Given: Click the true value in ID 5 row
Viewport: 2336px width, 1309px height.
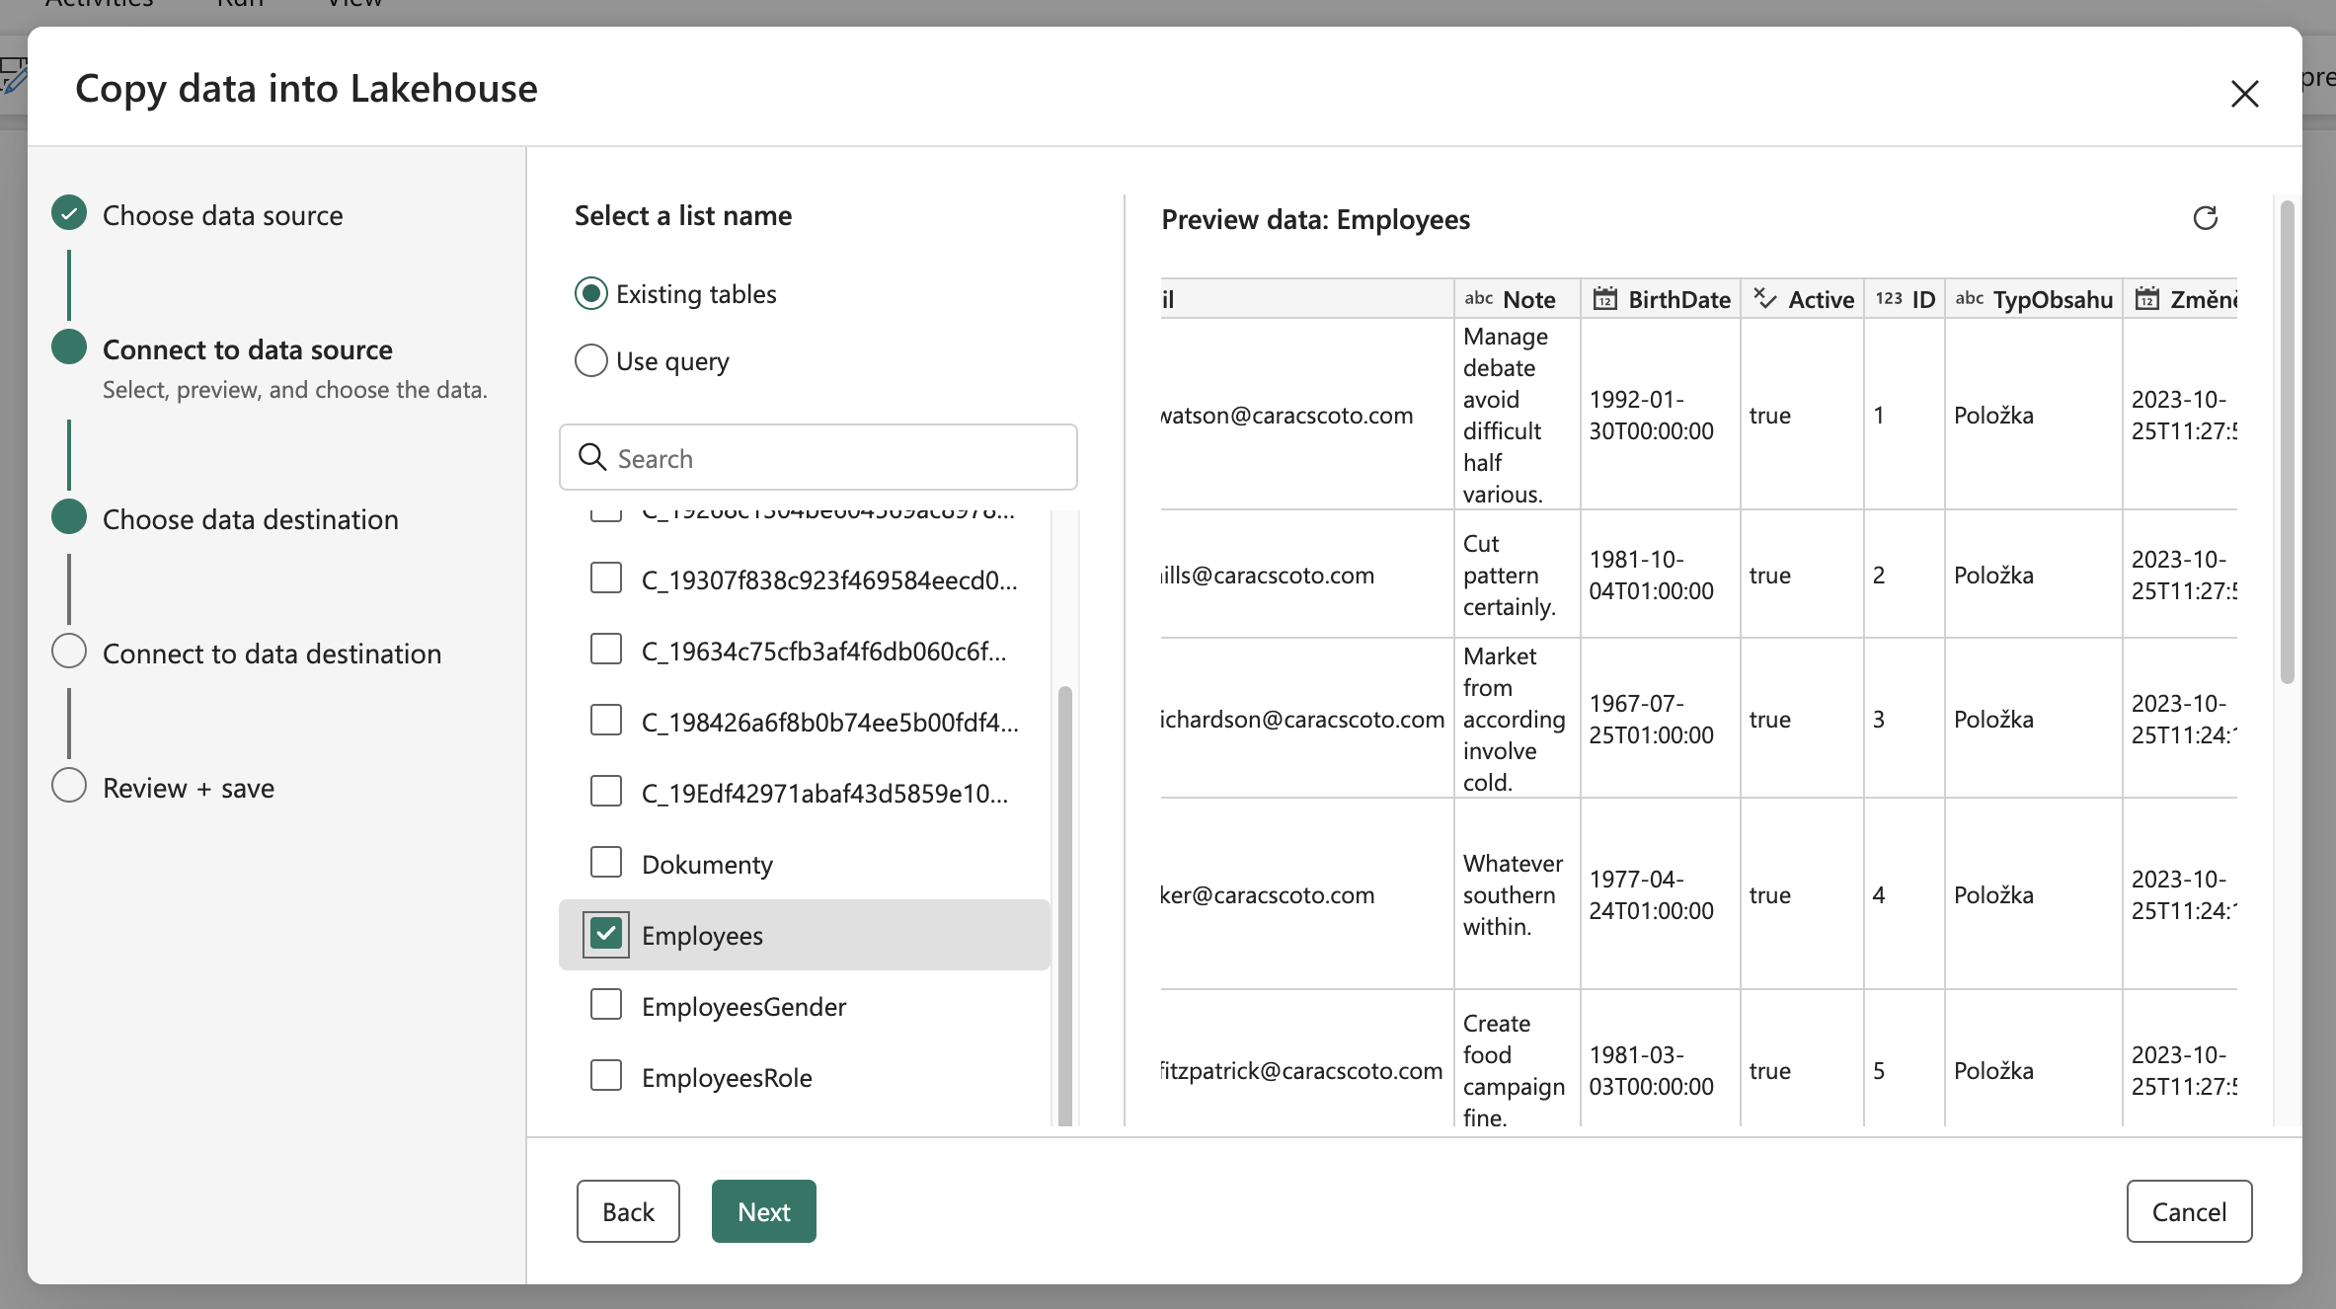Looking at the screenshot, I should point(1770,1070).
